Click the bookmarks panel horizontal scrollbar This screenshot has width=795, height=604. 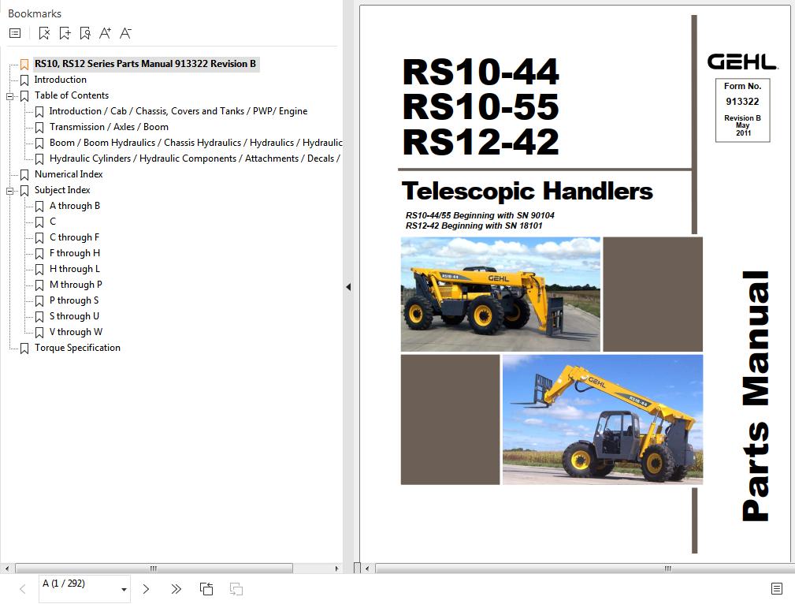pos(154,569)
